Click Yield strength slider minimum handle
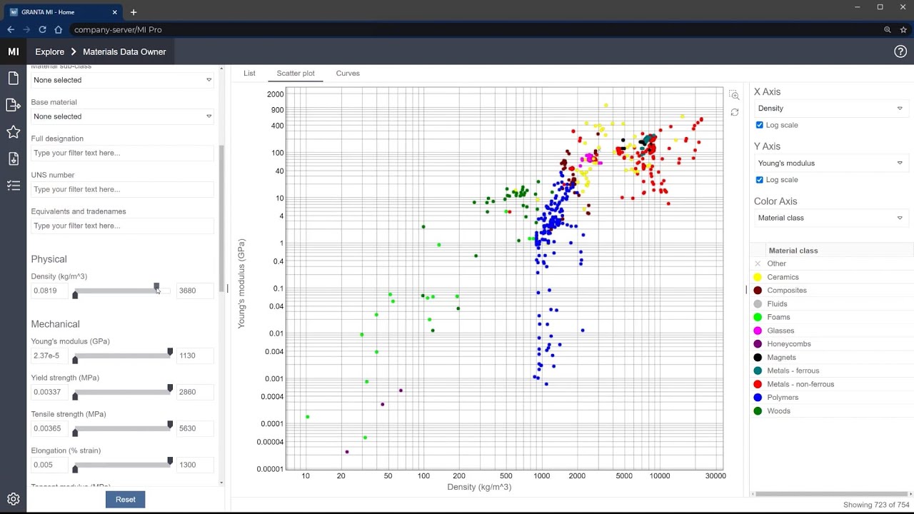Image resolution: width=914 pixels, height=514 pixels. pos(75,396)
